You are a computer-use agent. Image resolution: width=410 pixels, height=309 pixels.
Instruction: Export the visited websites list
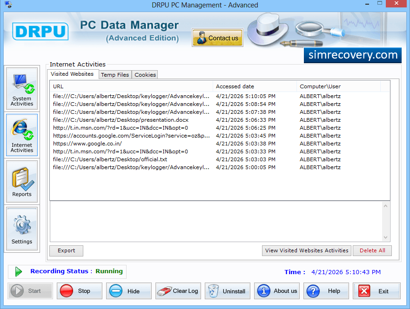click(x=67, y=250)
